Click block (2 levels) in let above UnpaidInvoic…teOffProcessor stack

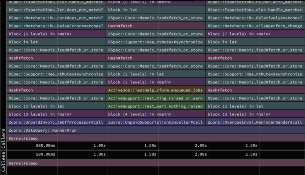(56, 106)
